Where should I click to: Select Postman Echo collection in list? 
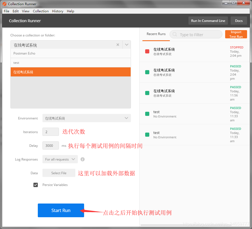[x=71, y=53]
